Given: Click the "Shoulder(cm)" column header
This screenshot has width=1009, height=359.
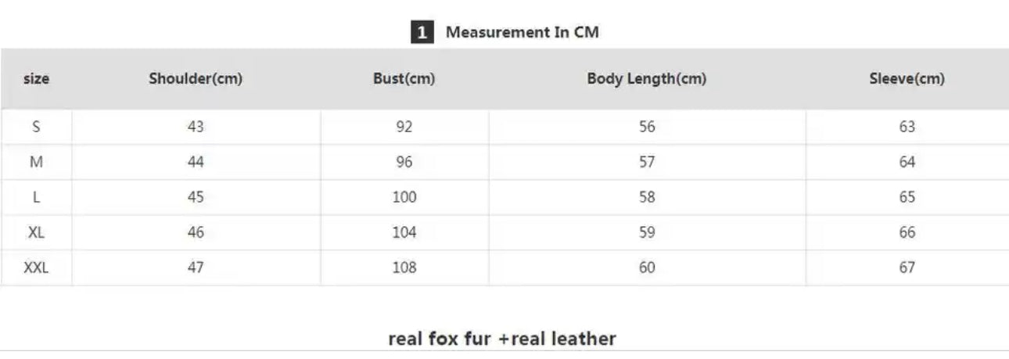Looking at the screenshot, I should click(196, 79).
